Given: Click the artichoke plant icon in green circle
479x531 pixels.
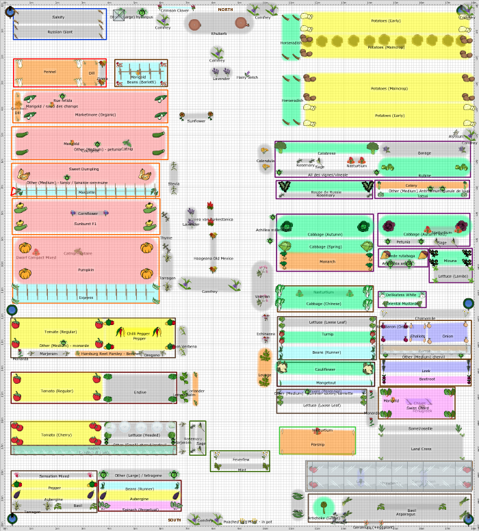Looking at the screenshot, I should point(324,507).
